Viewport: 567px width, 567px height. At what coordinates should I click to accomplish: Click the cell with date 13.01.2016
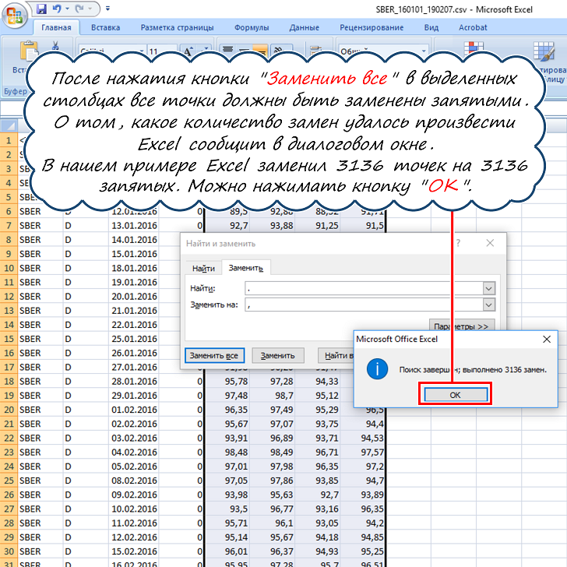(134, 226)
